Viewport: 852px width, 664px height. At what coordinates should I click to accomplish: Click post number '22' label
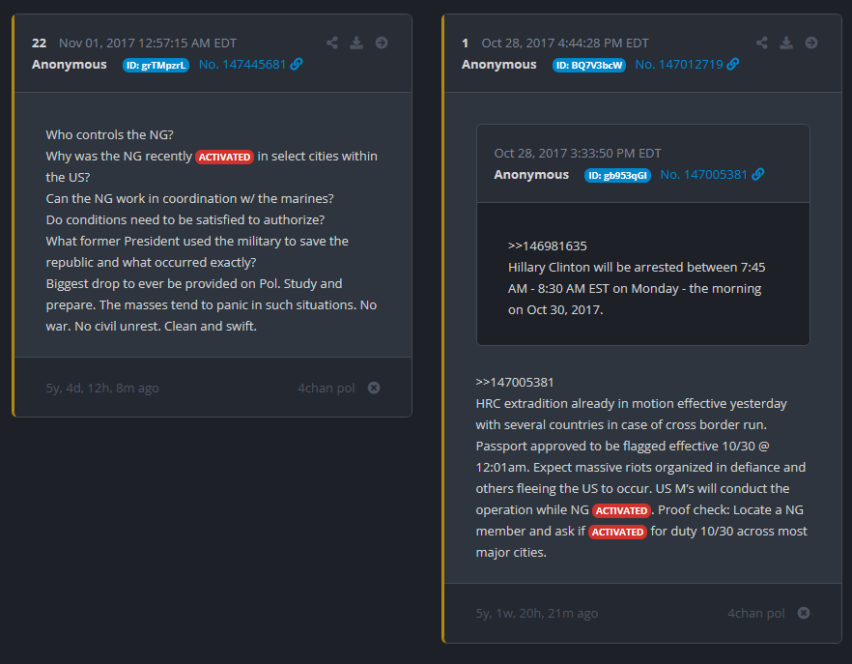pos(39,43)
